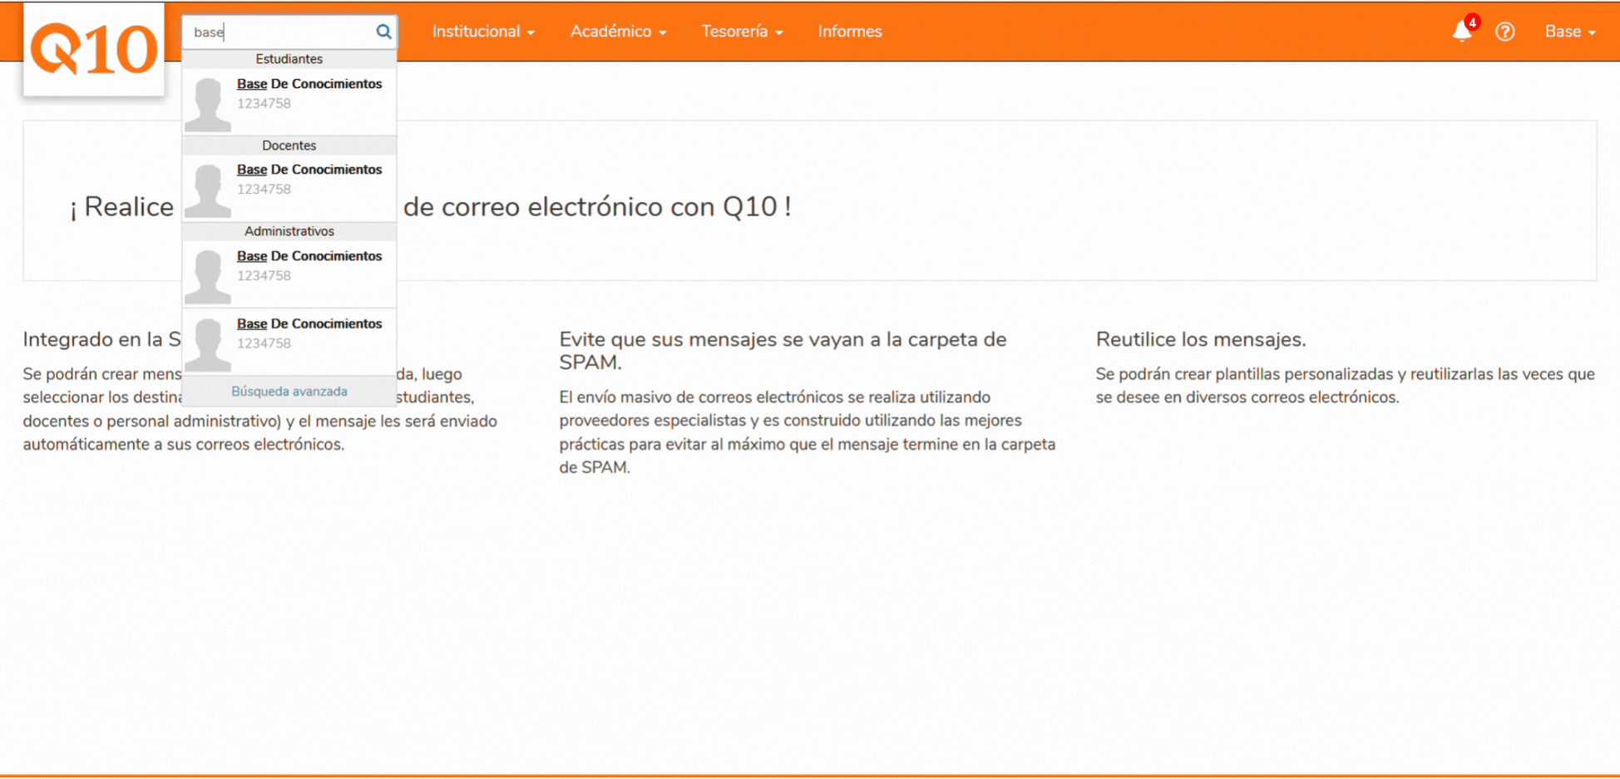Screen dimensions: 1620x779
Task: Click avatar of the Estudiantes result
Action: pyautogui.click(x=208, y=103)
